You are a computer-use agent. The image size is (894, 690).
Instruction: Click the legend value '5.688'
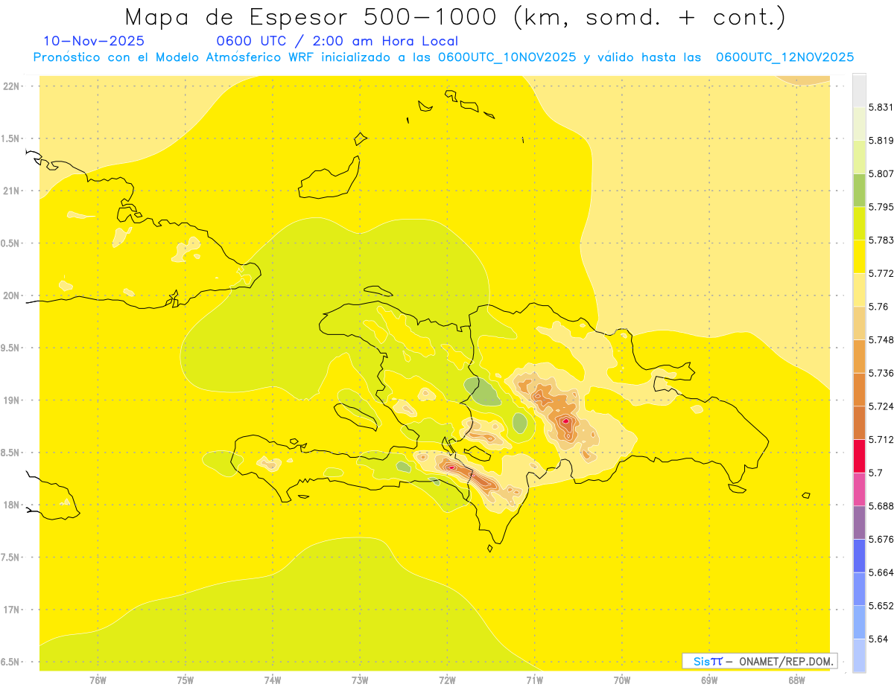coord(880,506)
